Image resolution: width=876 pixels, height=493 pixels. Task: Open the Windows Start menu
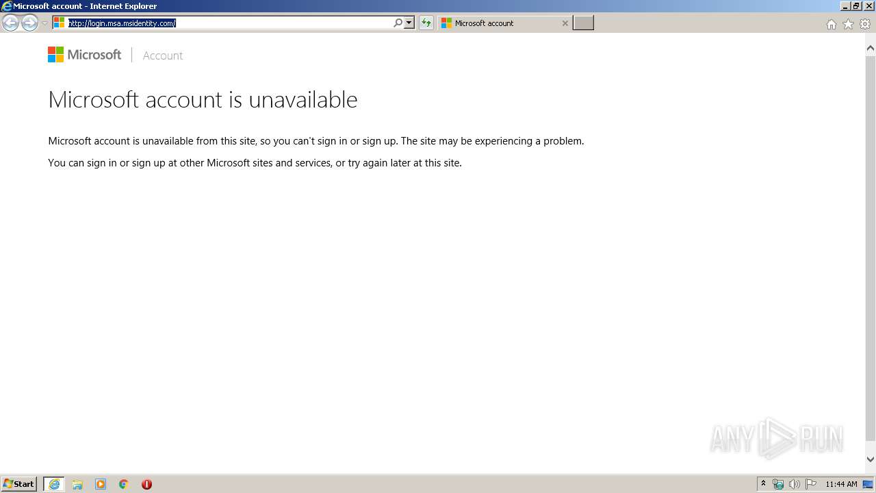(19, 484)
